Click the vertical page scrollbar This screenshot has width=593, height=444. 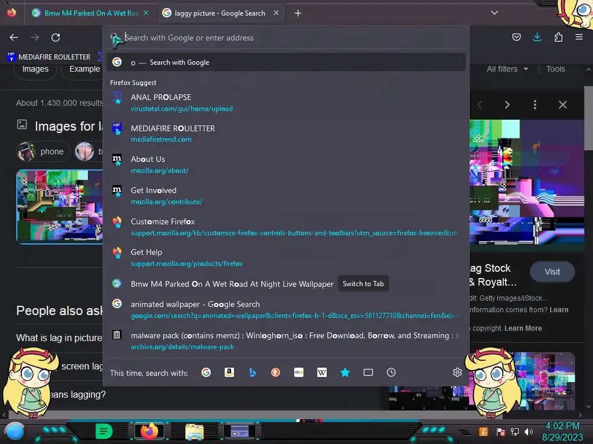click(588, 118)
